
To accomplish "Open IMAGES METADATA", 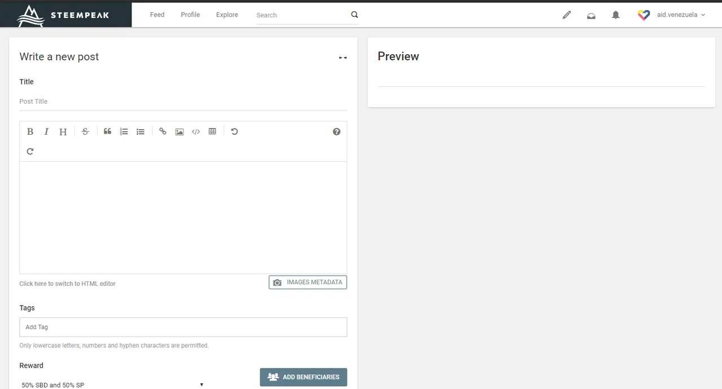I will (308, 282).
